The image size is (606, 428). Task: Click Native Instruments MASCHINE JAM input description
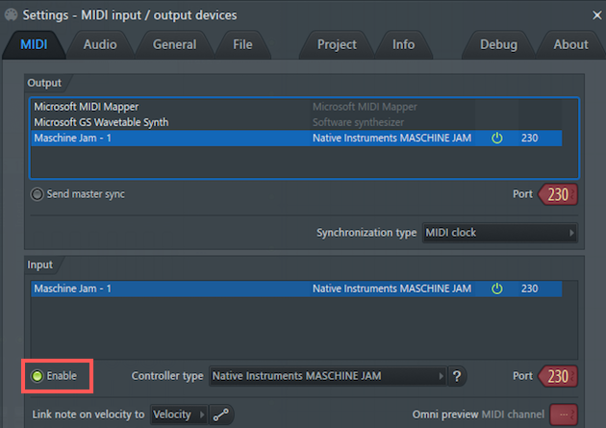point(391,289)
